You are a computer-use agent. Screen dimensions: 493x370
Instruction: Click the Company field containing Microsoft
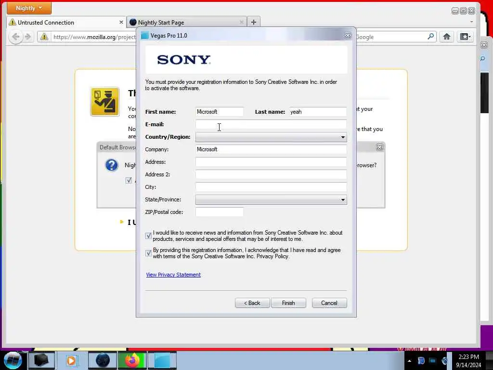tap(271, 149)
